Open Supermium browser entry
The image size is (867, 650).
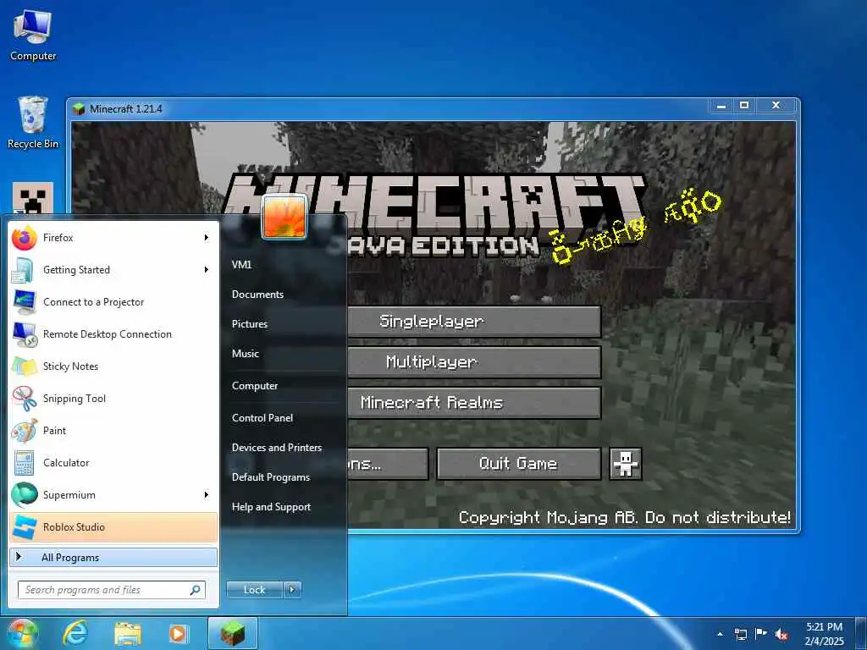[113, 494]
